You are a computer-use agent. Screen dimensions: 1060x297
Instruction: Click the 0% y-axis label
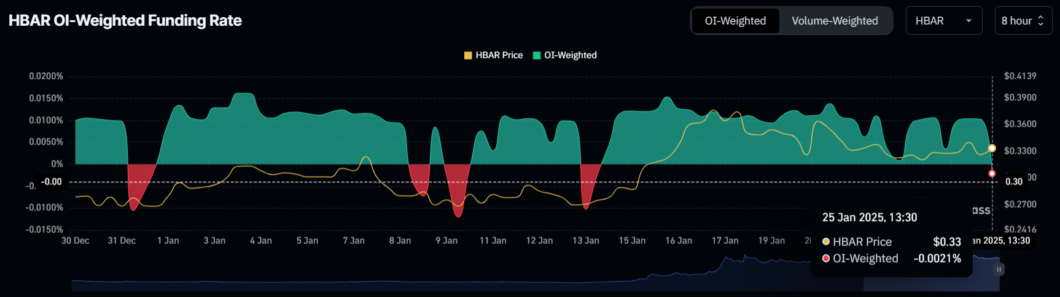[57, 164]
